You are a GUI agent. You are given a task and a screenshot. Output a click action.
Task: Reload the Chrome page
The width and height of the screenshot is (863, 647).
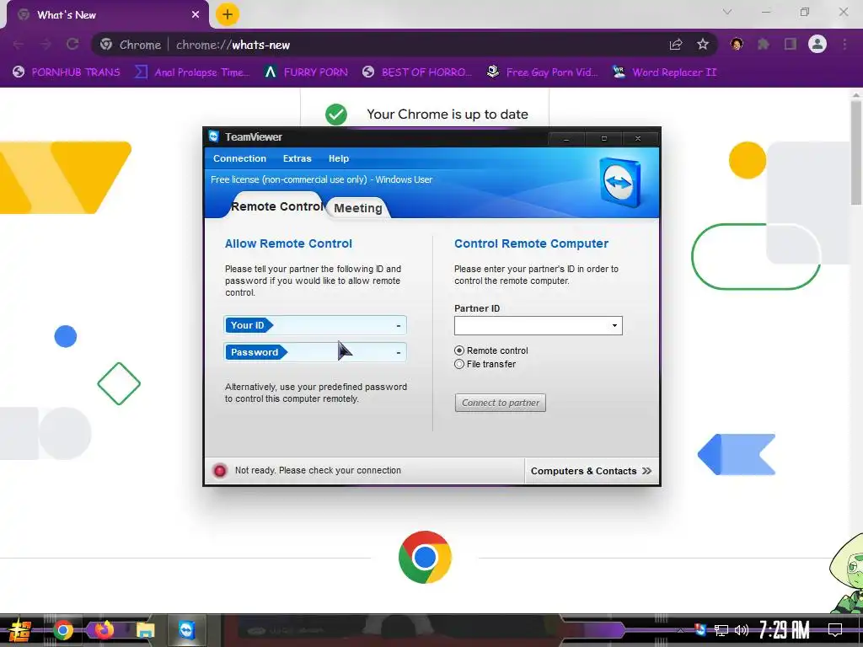[x=72, y=45]
